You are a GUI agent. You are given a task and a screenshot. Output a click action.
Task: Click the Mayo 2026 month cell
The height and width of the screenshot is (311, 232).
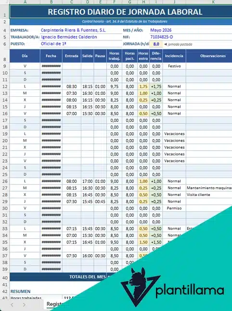pos(191,30)
